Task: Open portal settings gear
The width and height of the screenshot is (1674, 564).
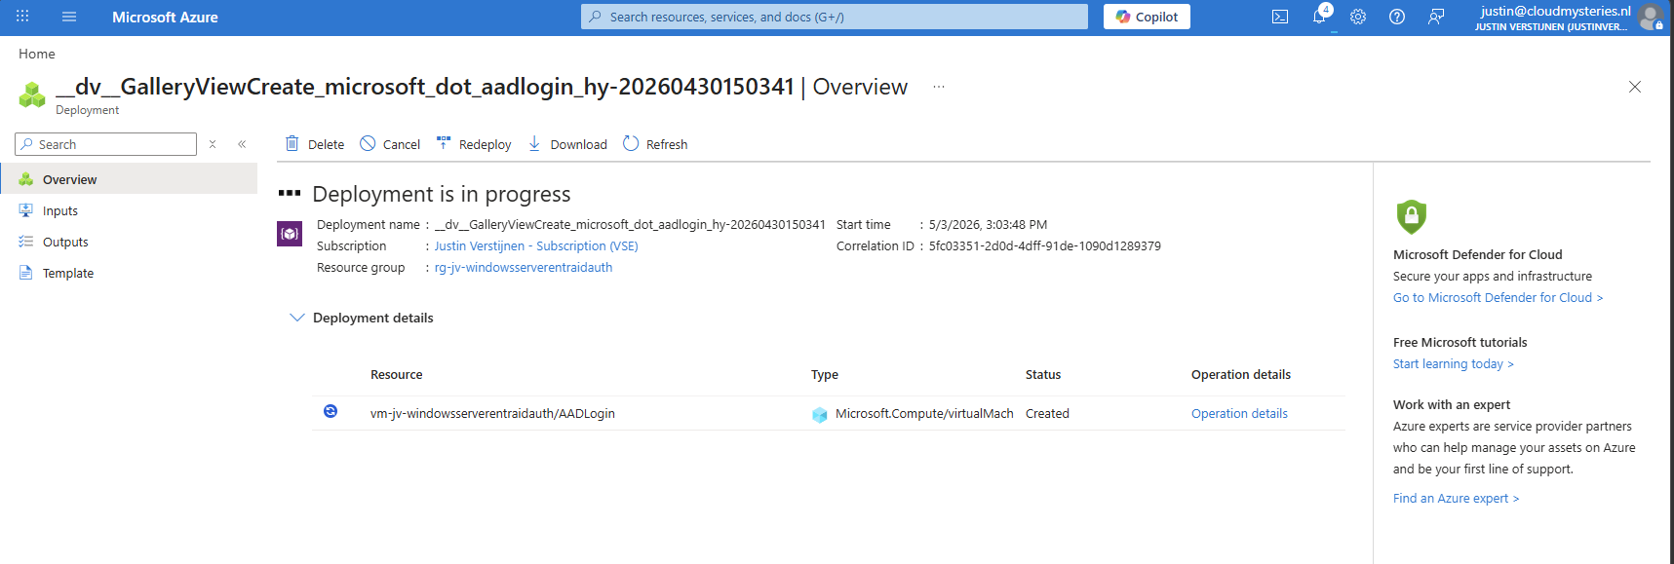Action: (x=1358, y=17)
